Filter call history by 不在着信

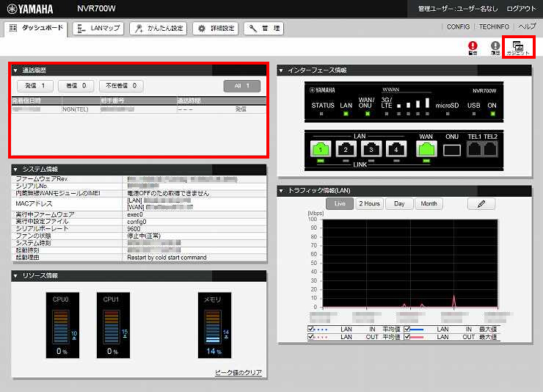point(121,86)
